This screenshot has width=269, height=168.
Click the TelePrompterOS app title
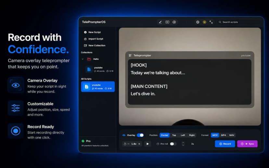[x=94, y=22]
